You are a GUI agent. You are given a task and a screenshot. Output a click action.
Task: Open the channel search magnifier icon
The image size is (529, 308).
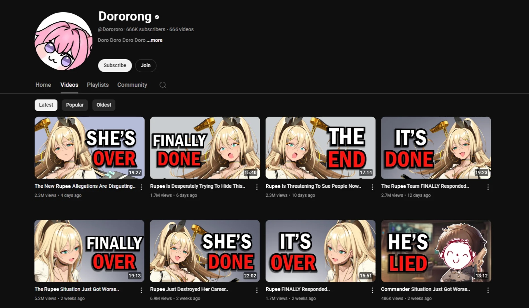click(x=163, y=85)
